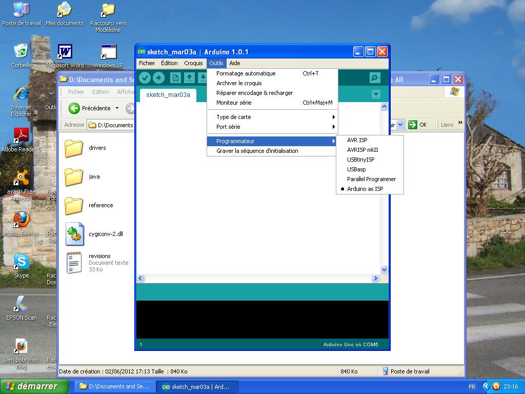Choose AVRISP mkII as programmer
Viewport: 525px width, 394px height.
[362, 150]
